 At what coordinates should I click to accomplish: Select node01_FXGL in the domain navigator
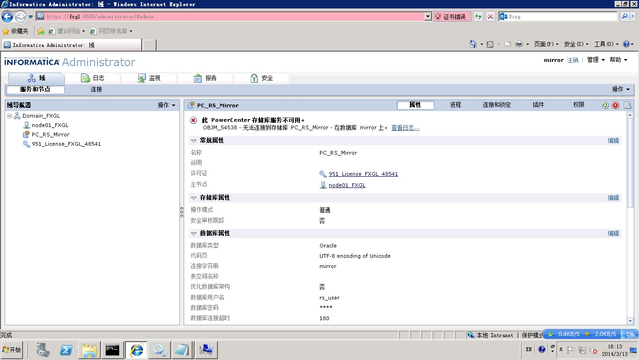(x=50, y=125)
